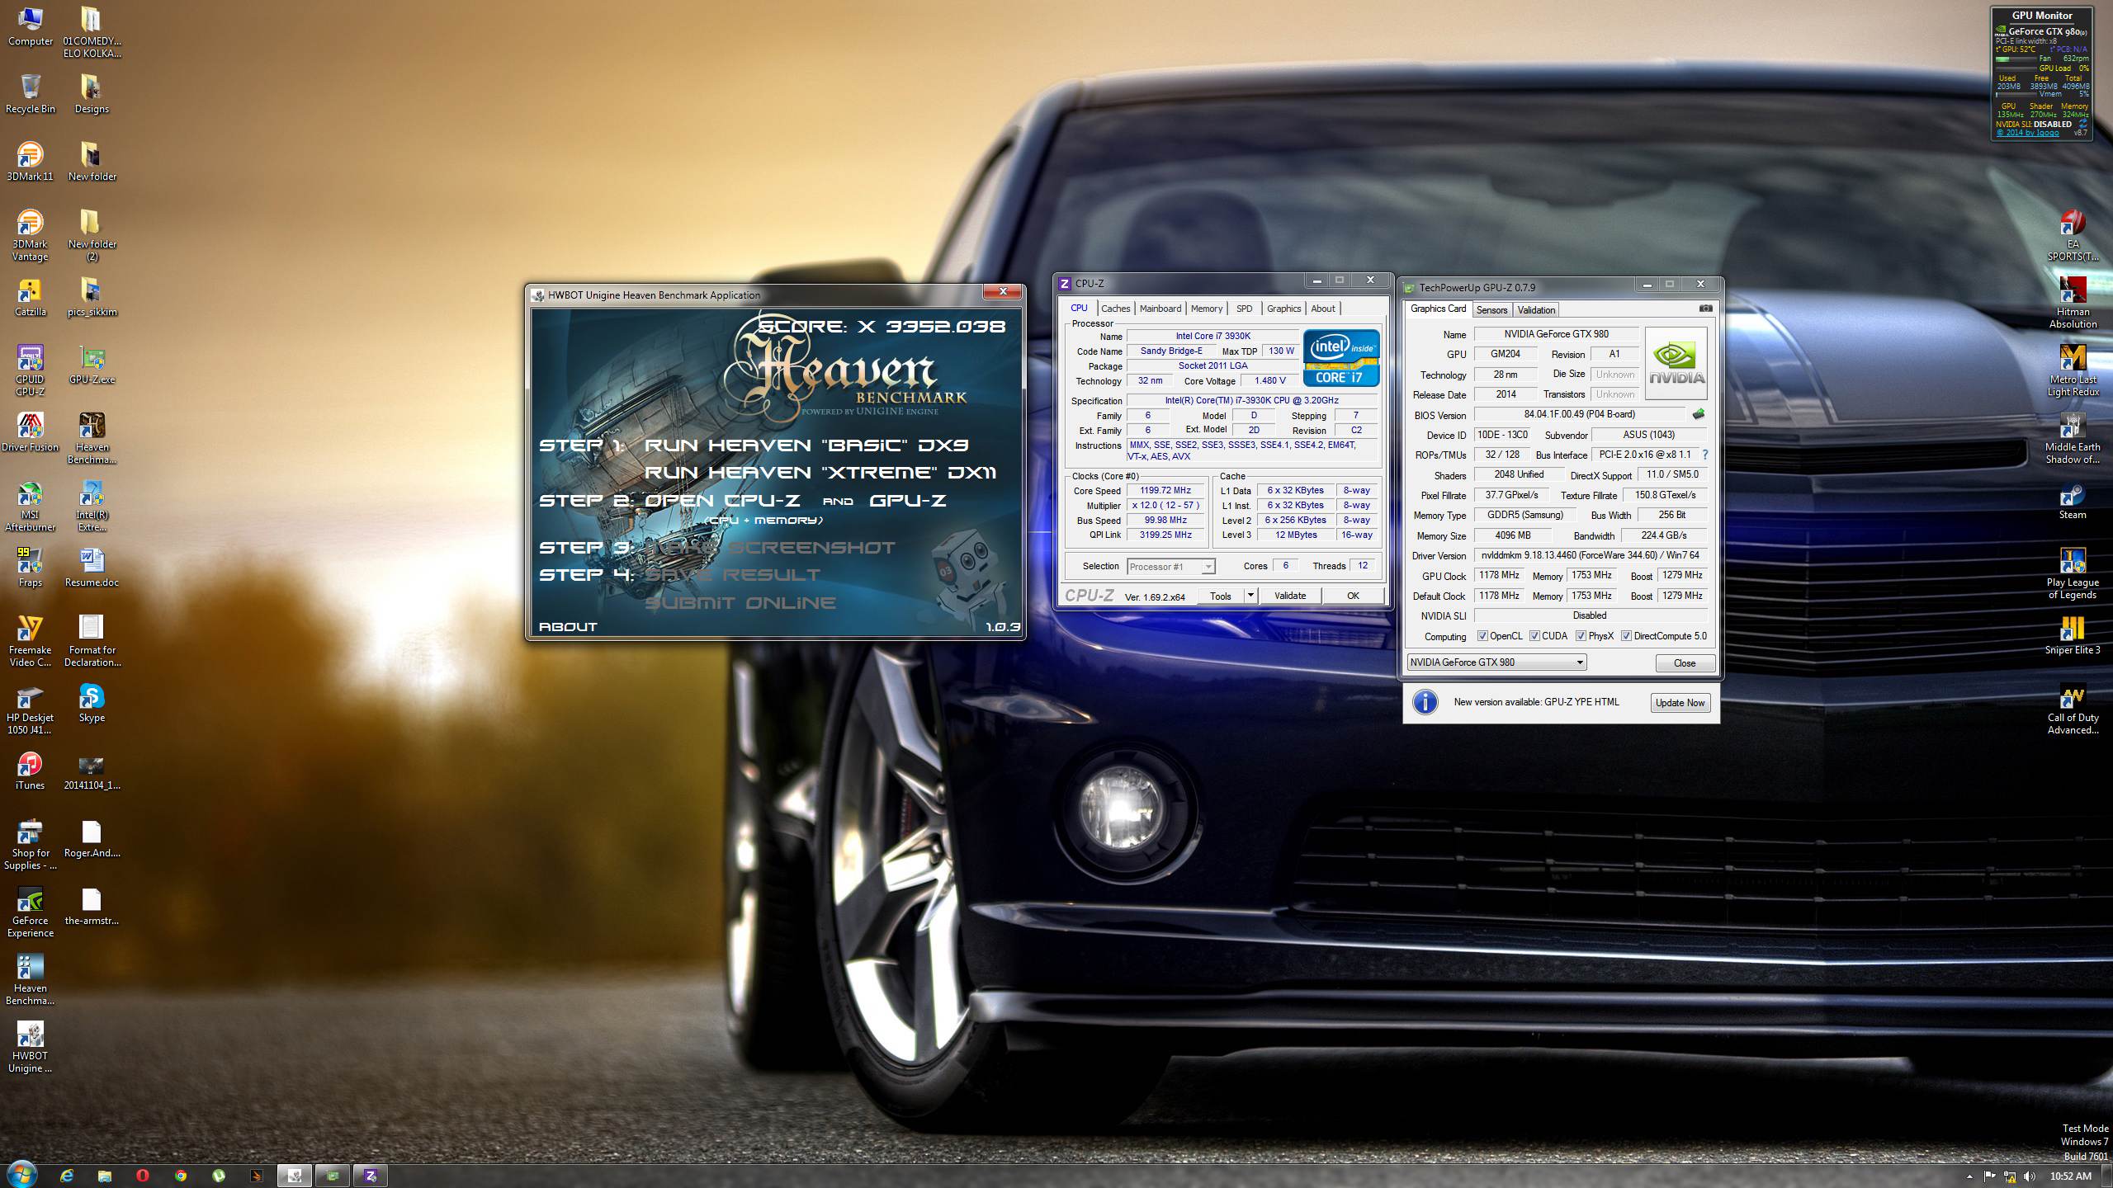Click the OK button in CPU-Z
The image size is (2113, 1188).
coord(1353,596)
